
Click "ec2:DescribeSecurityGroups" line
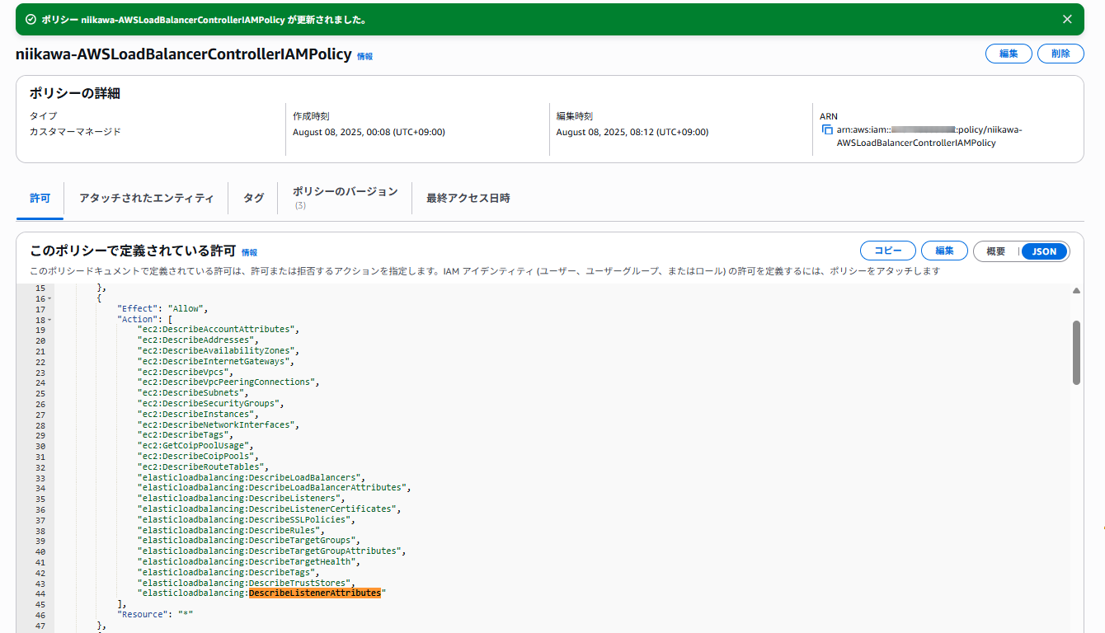pyautogui.click(x=210, y=404)
